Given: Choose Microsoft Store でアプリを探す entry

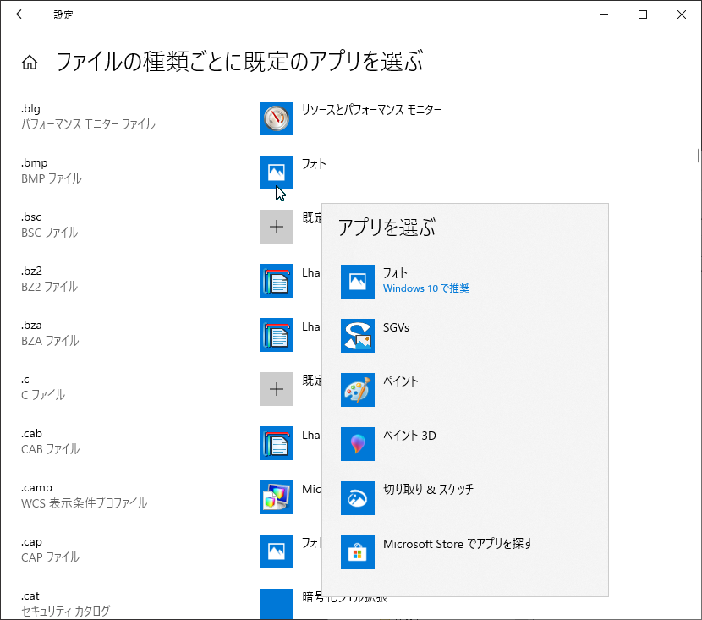Looking at the screenshot, I should coord(458,544).
